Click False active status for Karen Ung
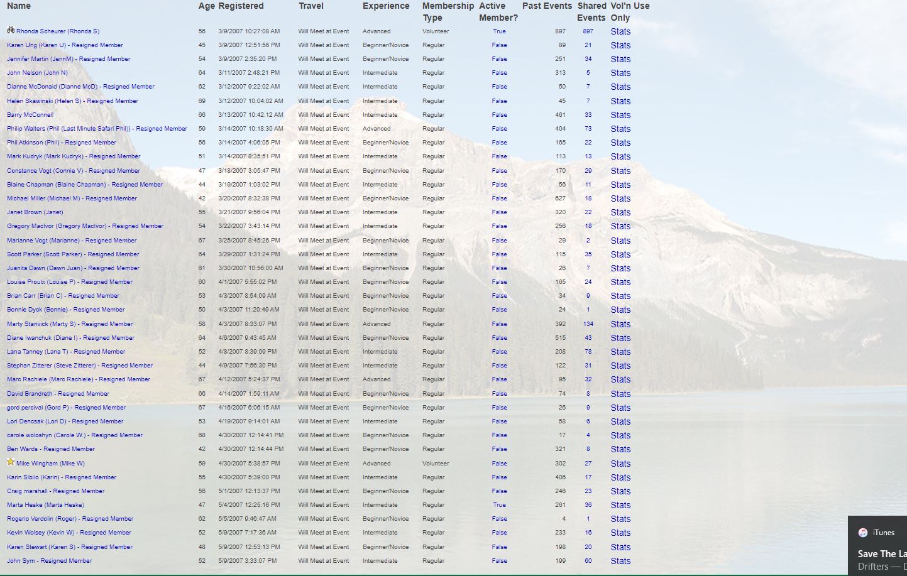907x576 pixels. [x=499, y=45]
